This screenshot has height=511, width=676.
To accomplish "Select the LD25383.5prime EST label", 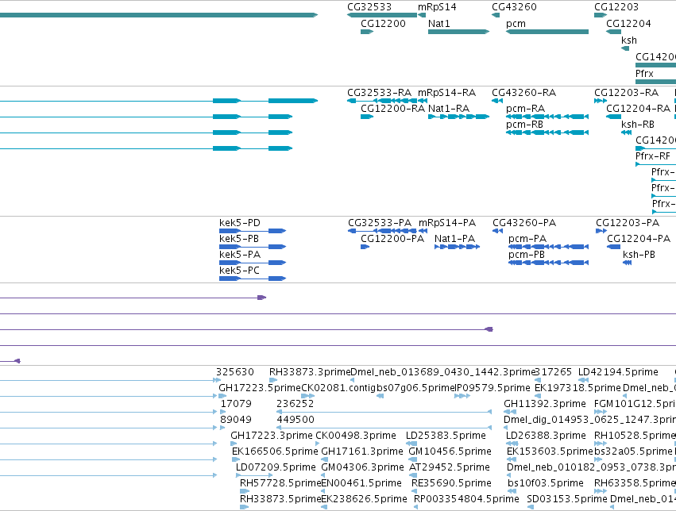I will [446, 436].
